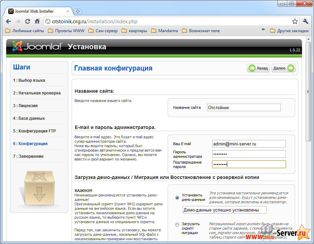Select the Загрузить скрипт миграции radio button

tap(177, 224)
